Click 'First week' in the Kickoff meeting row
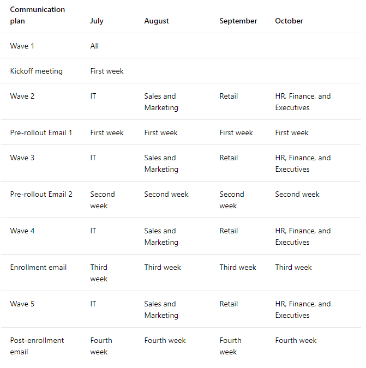 (x=107, y=71)
